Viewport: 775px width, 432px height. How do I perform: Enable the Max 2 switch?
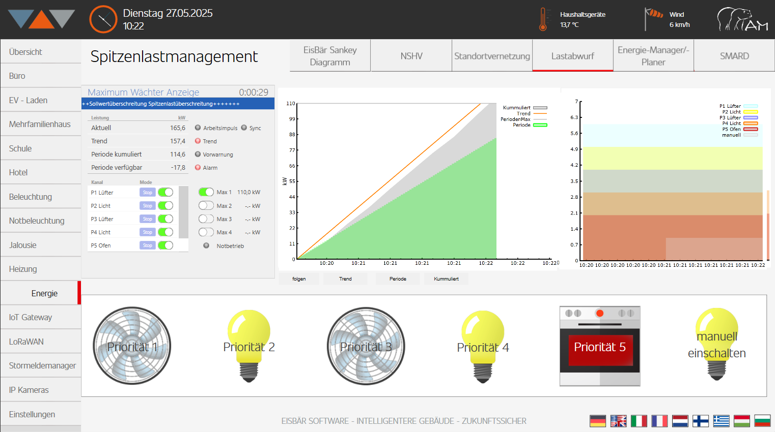[x=206, y=205]
